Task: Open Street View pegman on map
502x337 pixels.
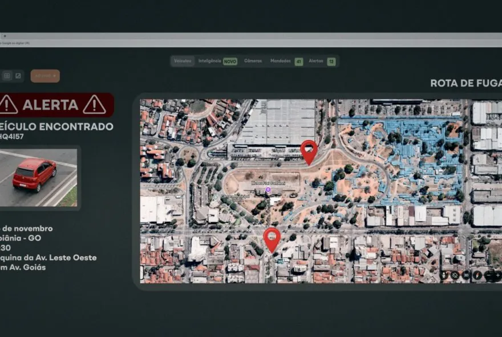Action: (444, 275)
